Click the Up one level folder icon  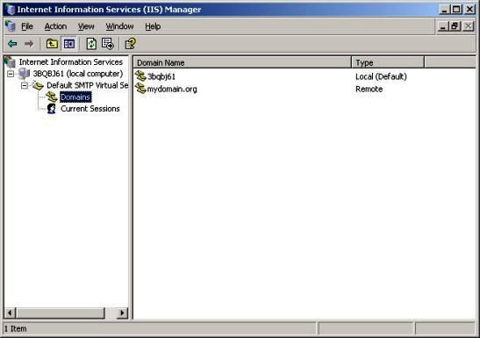click(x=52, y=44)
